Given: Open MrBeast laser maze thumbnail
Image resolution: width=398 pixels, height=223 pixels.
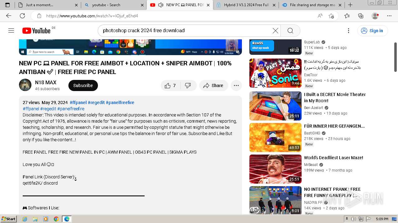Looking at the screenshot, I should [275, 169].
